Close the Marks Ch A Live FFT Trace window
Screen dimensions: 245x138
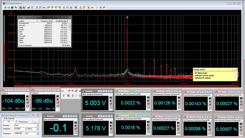point(70,18)
